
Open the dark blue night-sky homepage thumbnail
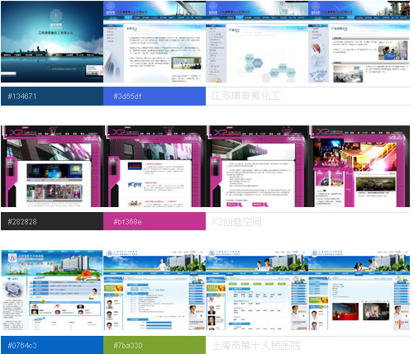52,41
